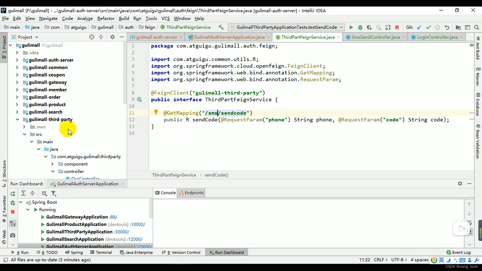Show Git history clock icon

click(x=437, y=27)
